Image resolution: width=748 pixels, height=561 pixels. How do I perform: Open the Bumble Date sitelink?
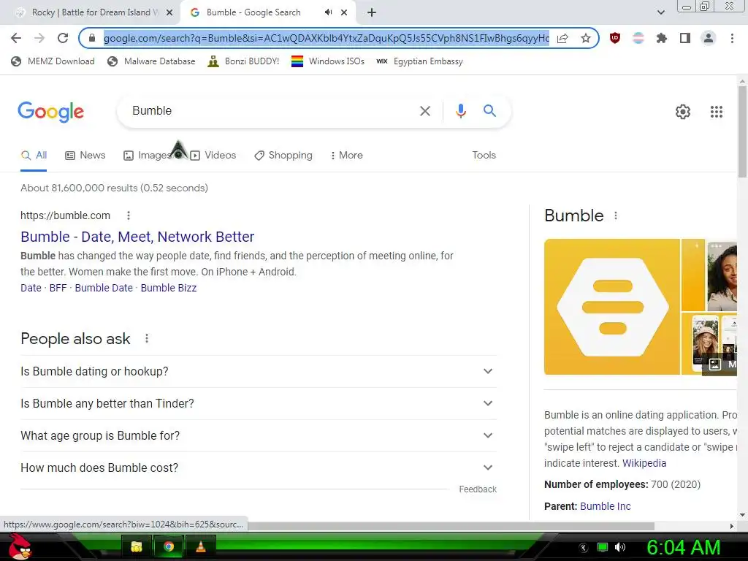pyautogui.click(x=104, y=288)
